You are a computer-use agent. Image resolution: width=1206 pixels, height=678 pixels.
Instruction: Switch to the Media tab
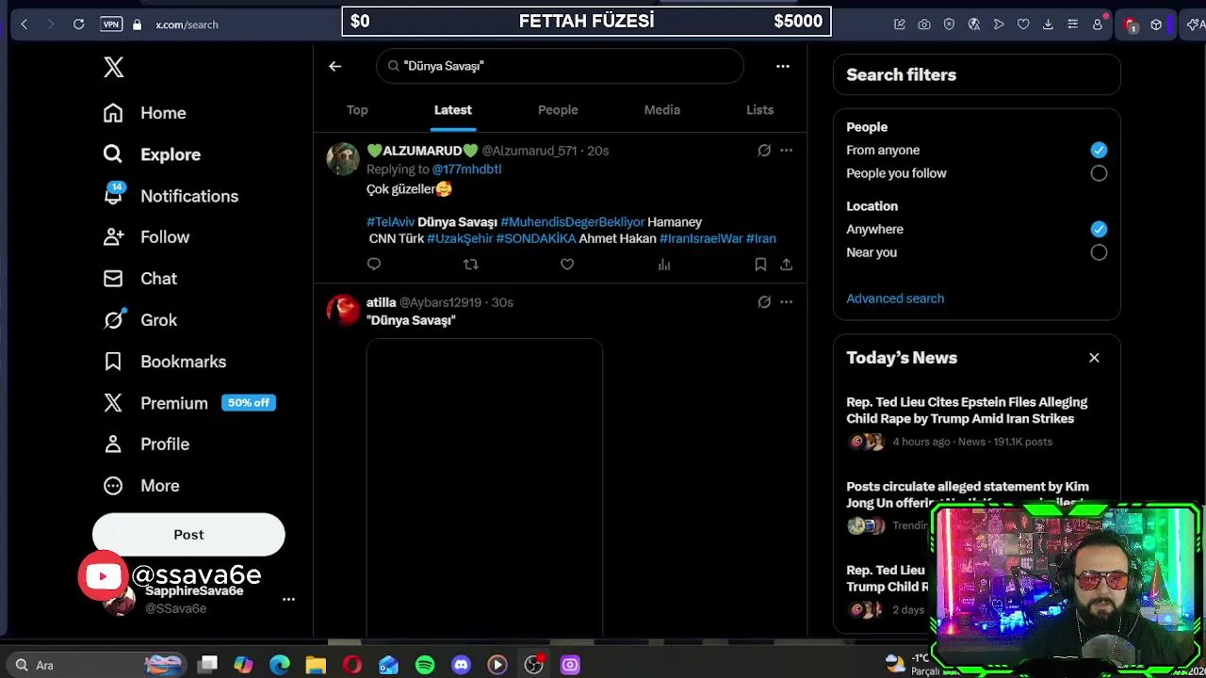pyautogui.click(x=662, y=110)
